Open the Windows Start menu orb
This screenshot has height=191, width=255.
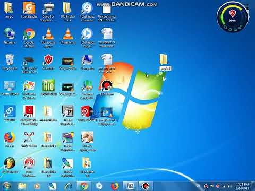click(6, 186)
